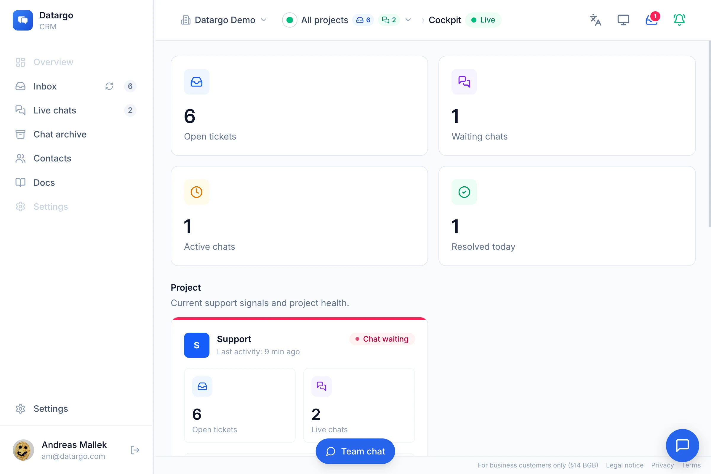Viewport: 711px width, 474px height.
Task: Click the Project section heading
Action: point(186,287)
